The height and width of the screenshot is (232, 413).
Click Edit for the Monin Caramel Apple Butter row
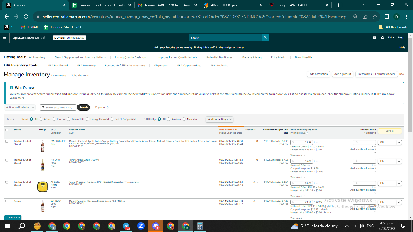(387, 142)
